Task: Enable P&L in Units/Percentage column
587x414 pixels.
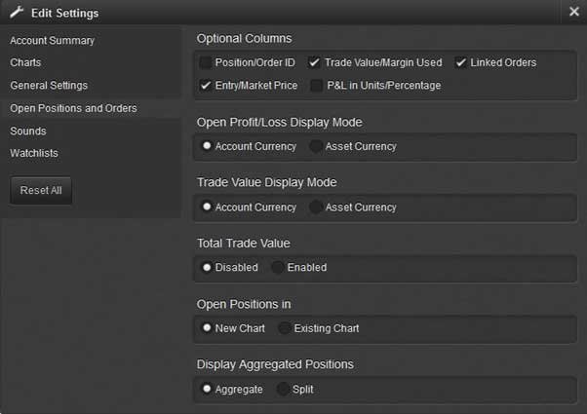Action: (317, 86)
